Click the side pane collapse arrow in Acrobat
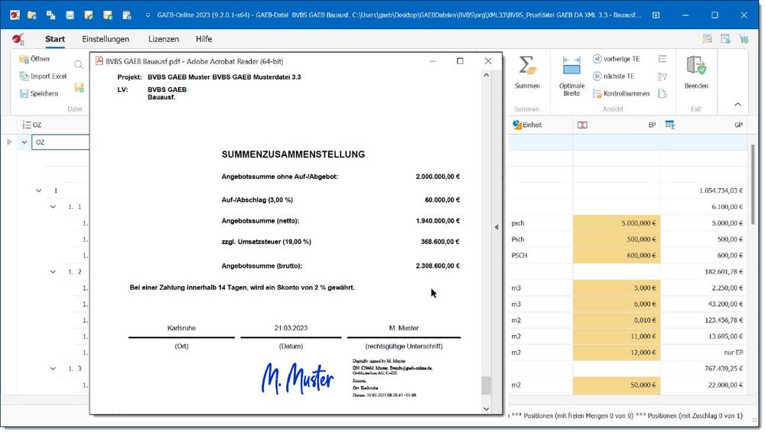This screenshot has height=433, width=765. pyautogui.click(x=496, y=227)
